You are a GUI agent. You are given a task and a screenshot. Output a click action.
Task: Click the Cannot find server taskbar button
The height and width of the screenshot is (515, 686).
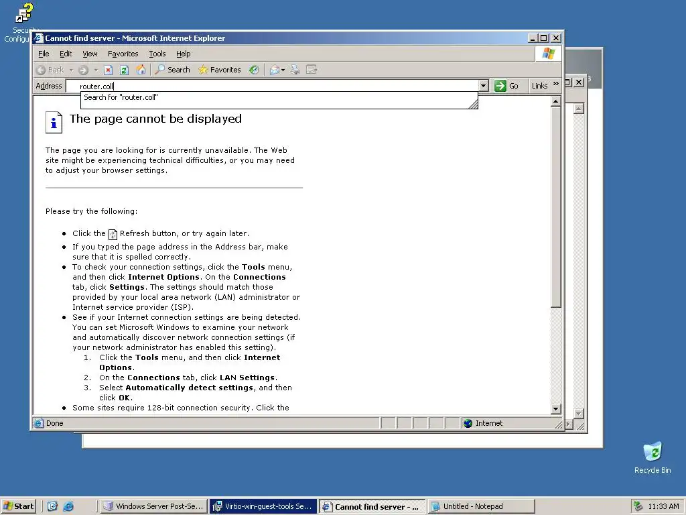[372, 506]
